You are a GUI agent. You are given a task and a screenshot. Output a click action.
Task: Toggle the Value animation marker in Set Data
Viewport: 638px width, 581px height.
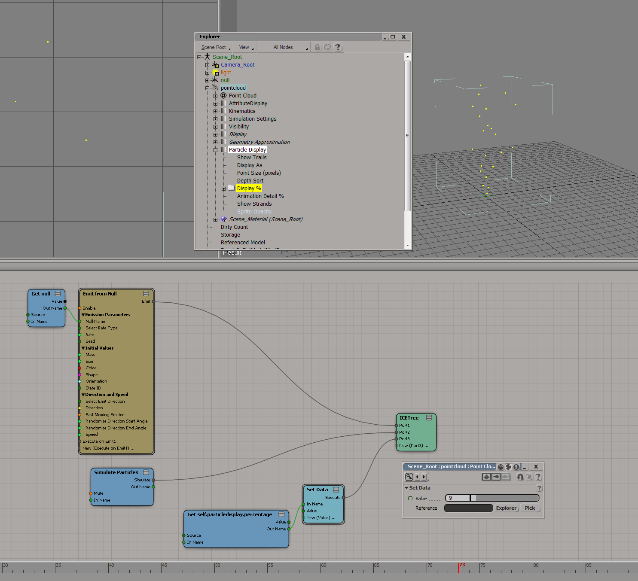pyautogui.click(x=410, y=499)
